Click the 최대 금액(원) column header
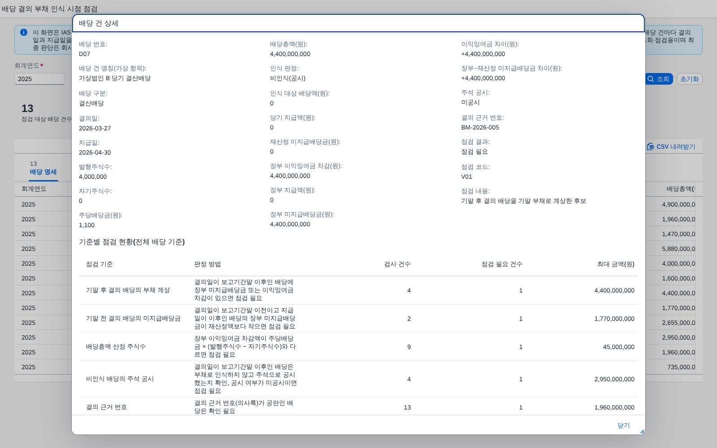The height and width of the screenshot is (448, 717). (x=616, y=264)
